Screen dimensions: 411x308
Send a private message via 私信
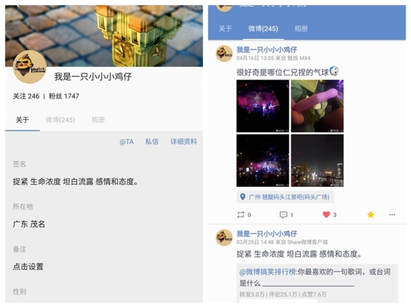[152, 142]
